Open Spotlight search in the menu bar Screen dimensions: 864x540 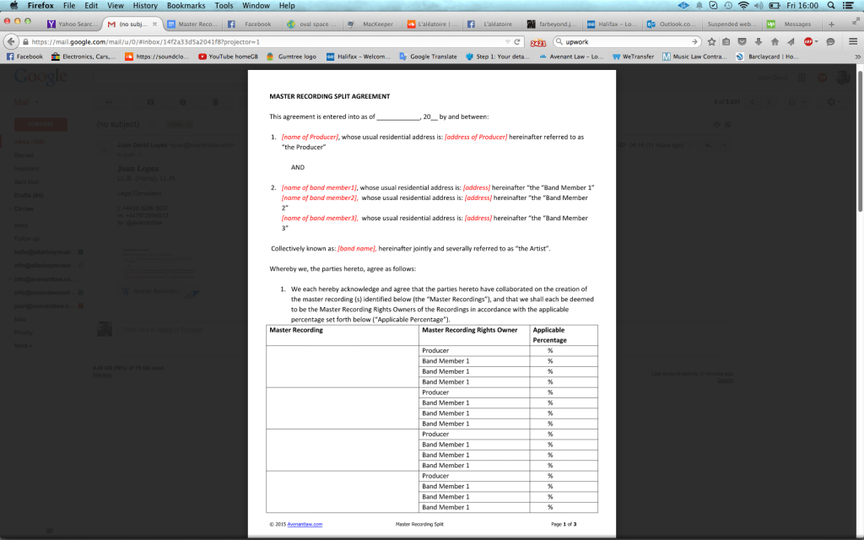[x=830, y=6]
